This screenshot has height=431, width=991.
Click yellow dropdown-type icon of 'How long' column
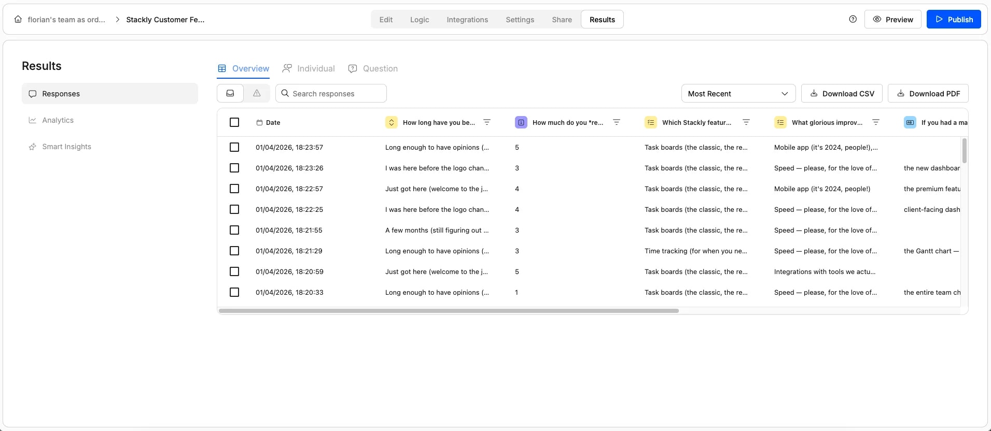392,122
